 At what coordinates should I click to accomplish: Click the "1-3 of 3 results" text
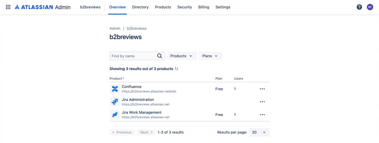pos(171,132)
